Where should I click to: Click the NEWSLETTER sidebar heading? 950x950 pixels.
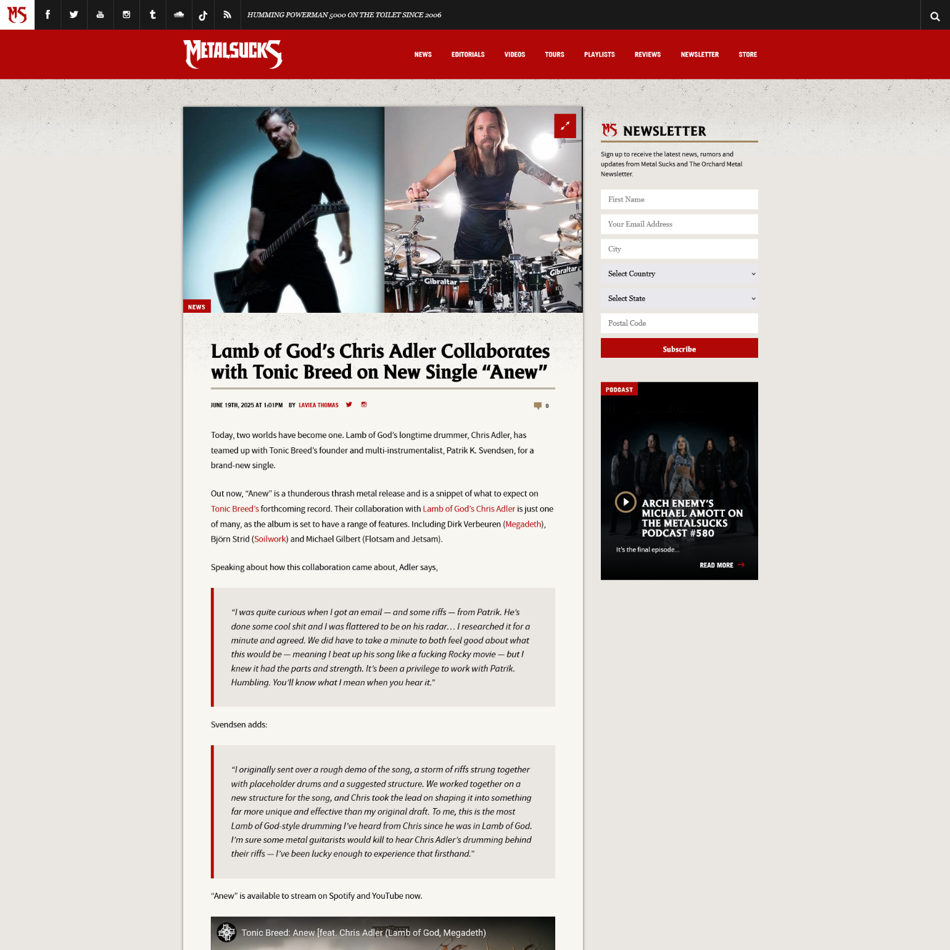[664, 131]
